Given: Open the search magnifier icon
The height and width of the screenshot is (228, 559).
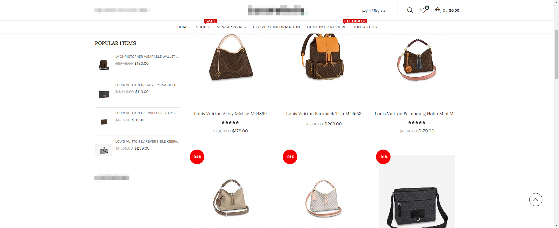Looking at the screenshot, I should tap(410, 10).
